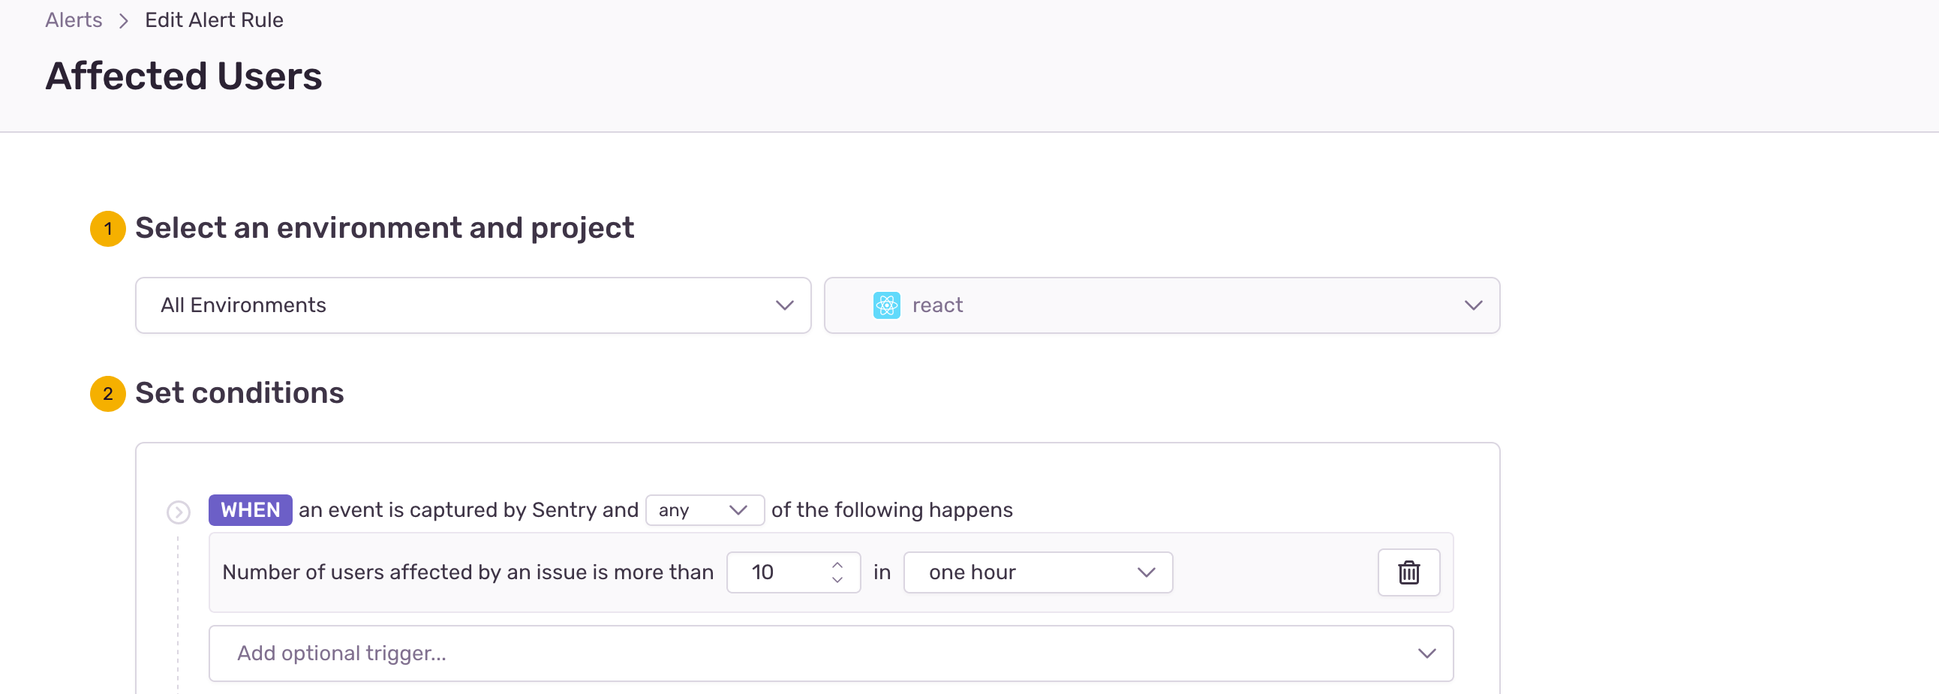Click the Edit Alert Rule breadcrumb item
1939x694 pixels.
coord(214,20)
